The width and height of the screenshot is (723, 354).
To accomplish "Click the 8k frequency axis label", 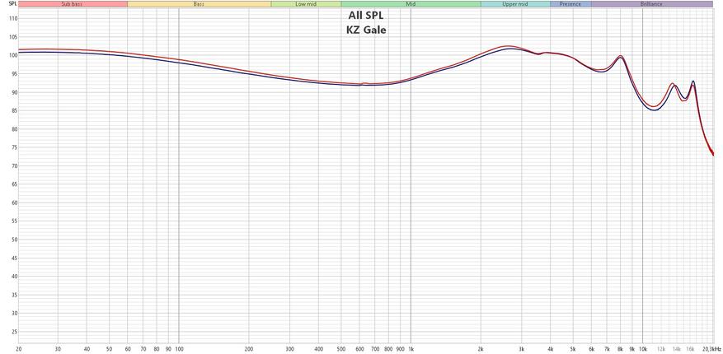I will (x=621, y=349).
